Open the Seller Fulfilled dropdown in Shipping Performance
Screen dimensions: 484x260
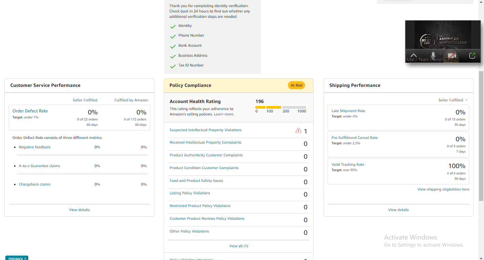click(453, 100)
